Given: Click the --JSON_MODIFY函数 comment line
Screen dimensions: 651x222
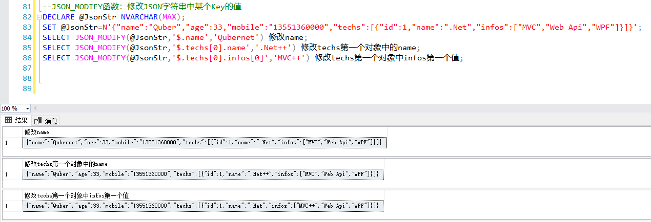Looking at the screenshot, I should [x=142, y=7].
